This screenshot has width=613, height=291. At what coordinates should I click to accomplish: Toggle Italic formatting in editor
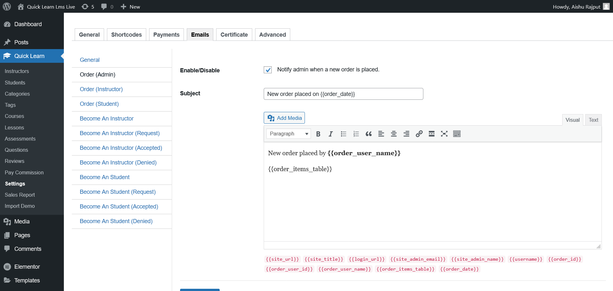tap(331, 134)
